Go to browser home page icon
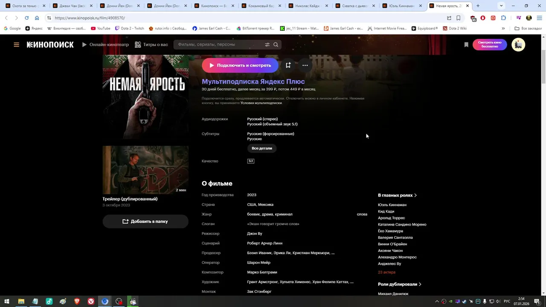 pyautogui.click(x=37, y=18)
